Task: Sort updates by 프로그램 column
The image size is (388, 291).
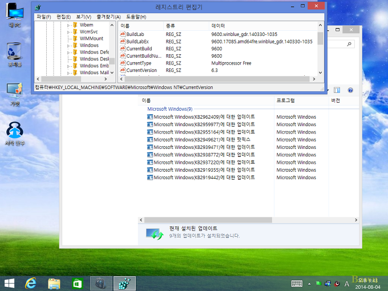Action: pos(301,100)
